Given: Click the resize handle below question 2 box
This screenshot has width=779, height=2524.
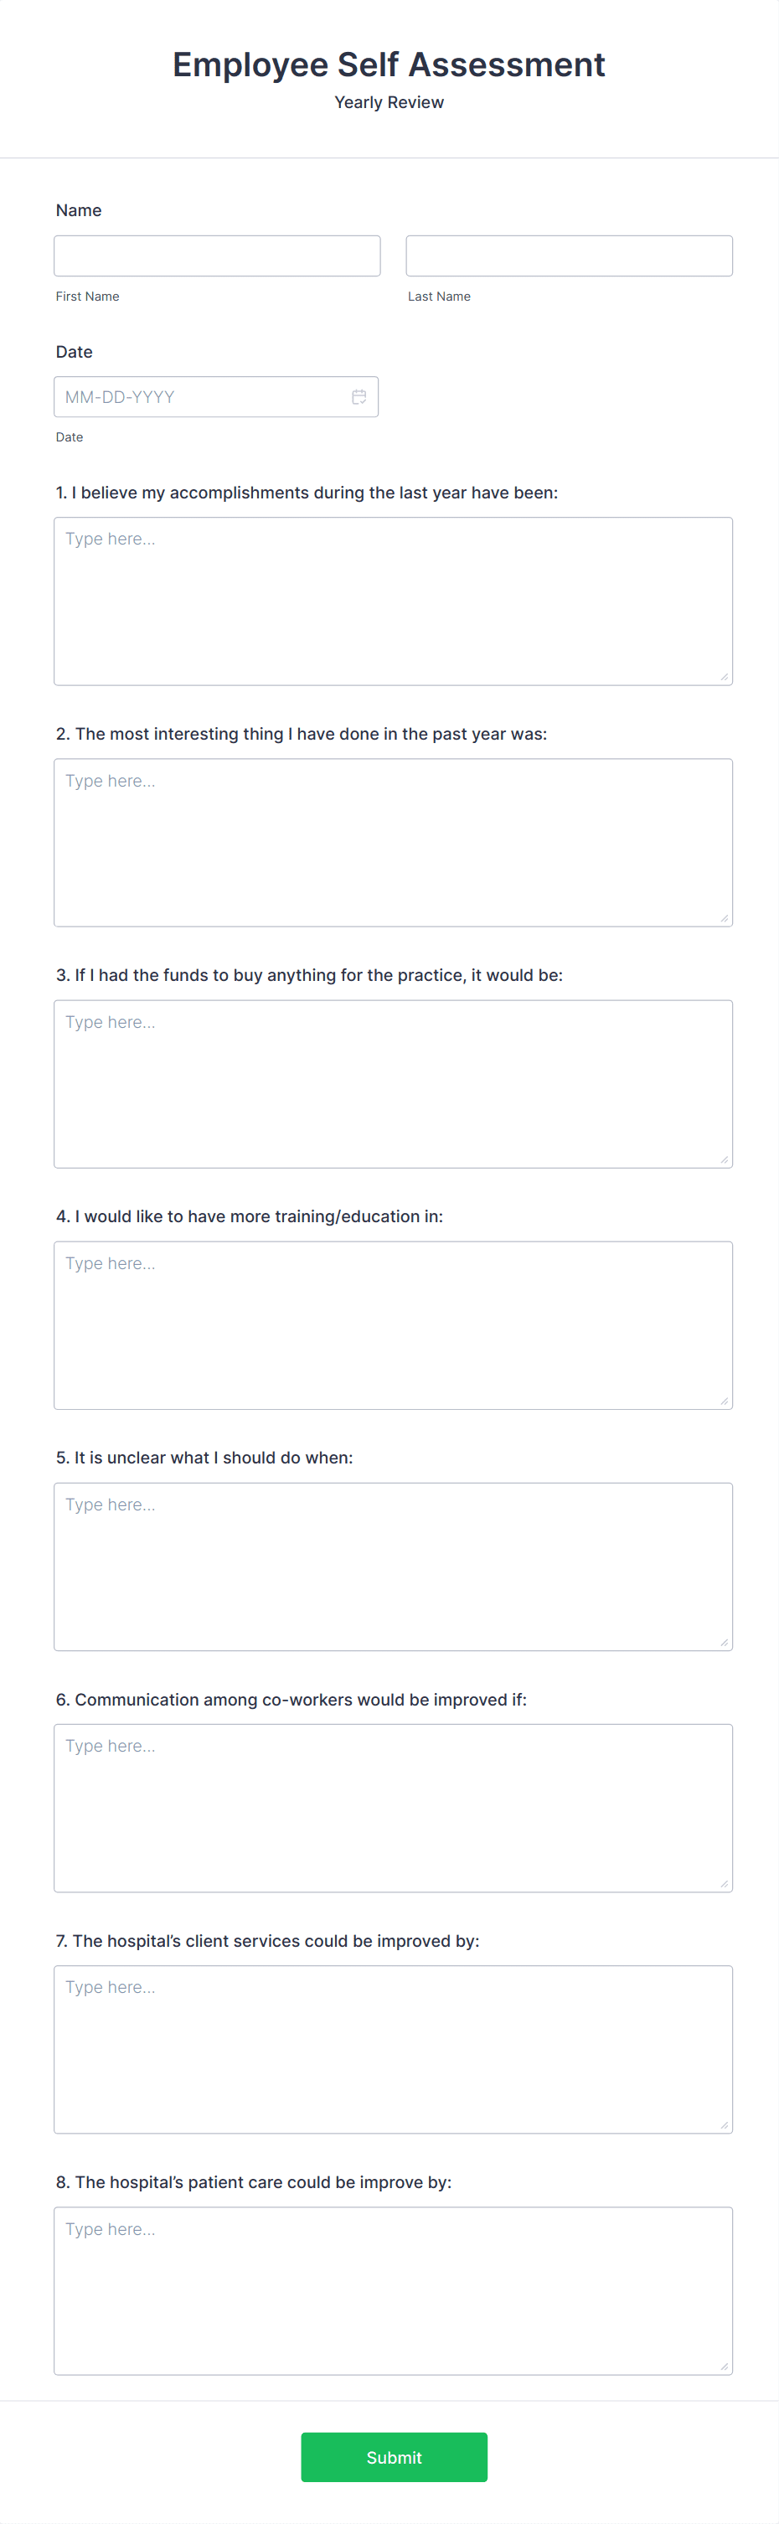Looking at the screenshot, I should coord(724,917).
